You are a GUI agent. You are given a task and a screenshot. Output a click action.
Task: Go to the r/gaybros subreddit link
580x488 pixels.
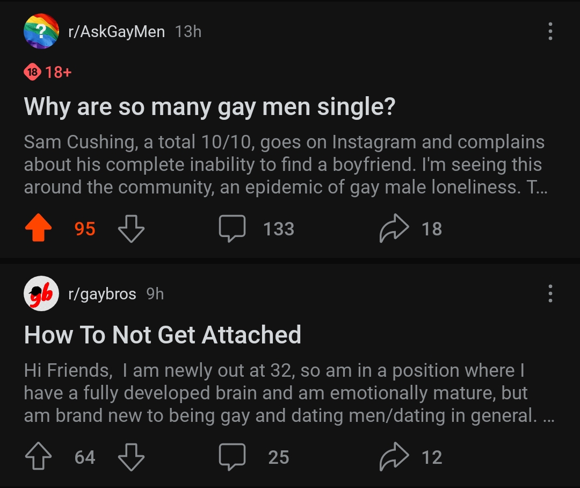click(x=102, y=294)
